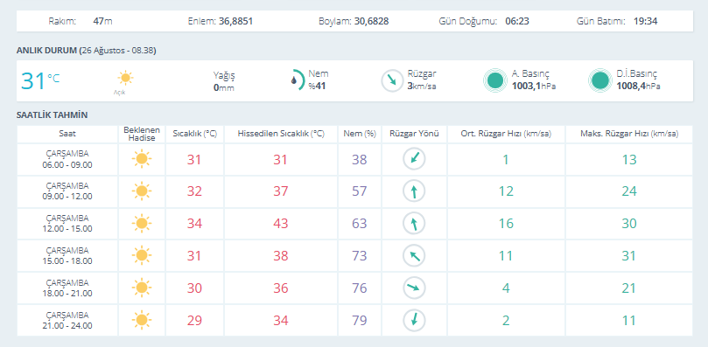Click the D.İ.Basınç pressure circle icon
Screen dimensions: 708x347
(x=600, y=80)
